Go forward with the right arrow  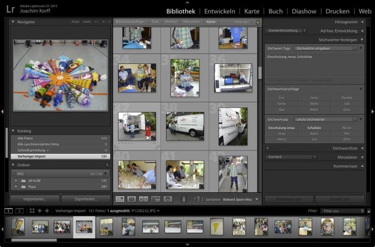coord(47,211)
